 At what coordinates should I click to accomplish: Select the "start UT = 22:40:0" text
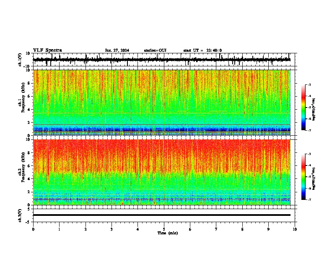point(202,50)
